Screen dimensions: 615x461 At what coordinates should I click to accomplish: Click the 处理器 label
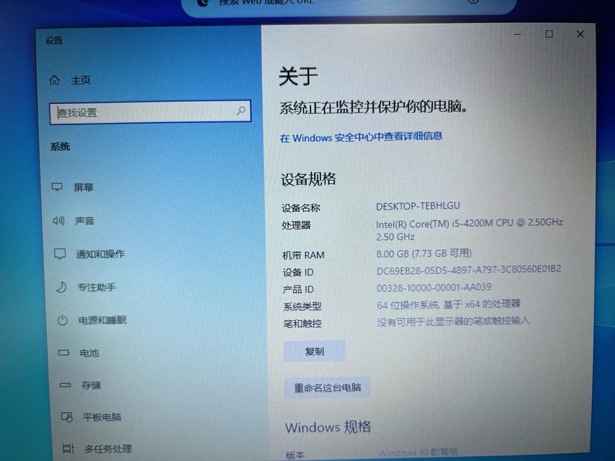click(296, 225)
